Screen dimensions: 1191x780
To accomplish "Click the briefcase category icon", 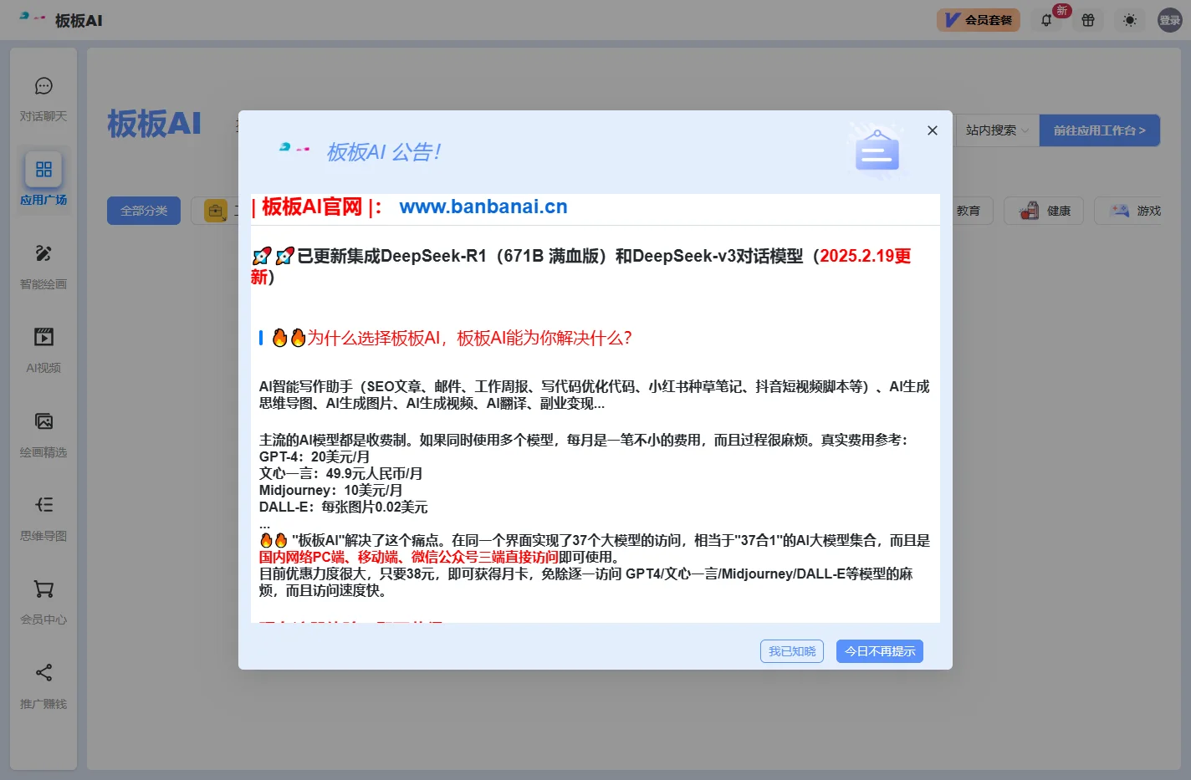I will click(x=216, y=211).
